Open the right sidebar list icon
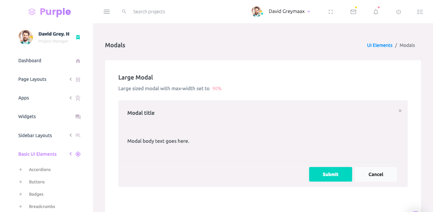This screenshot has width=433, height=212. pyautogui.click(x=420, y=12)
